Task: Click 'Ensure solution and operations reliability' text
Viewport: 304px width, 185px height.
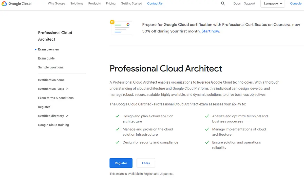Action: coord(236,145)
